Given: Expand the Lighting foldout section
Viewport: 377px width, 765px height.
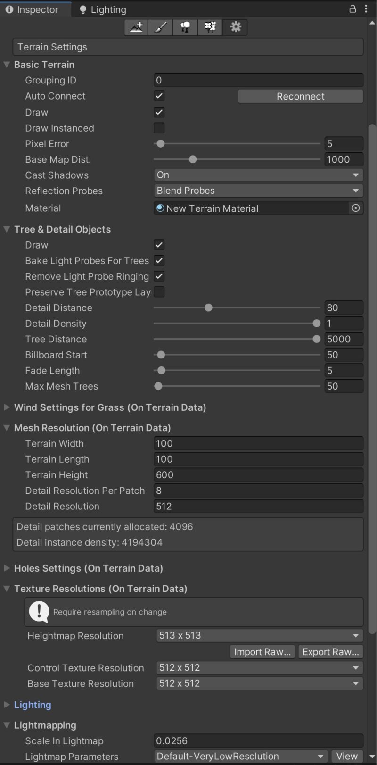Looking at the screenshot, I should coord(7,705).
